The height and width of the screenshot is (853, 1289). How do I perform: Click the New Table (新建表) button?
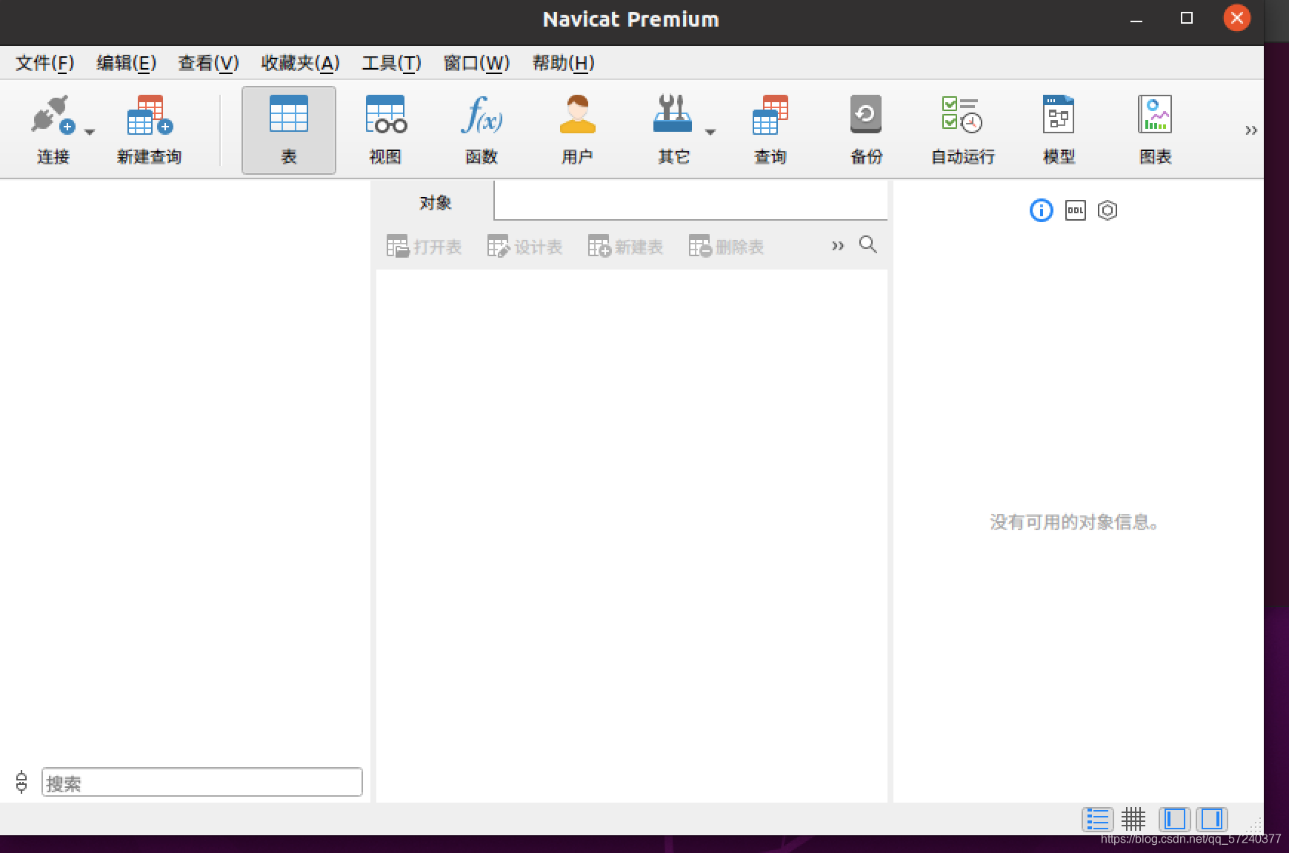pyautogui.click(x=625, y=247)
